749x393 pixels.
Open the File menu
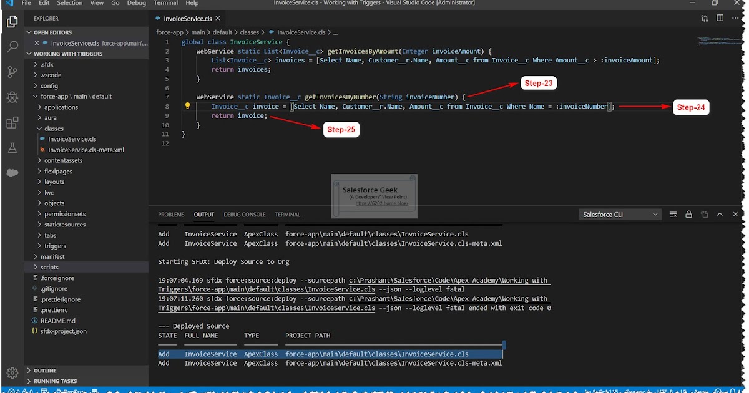point(26,3)
